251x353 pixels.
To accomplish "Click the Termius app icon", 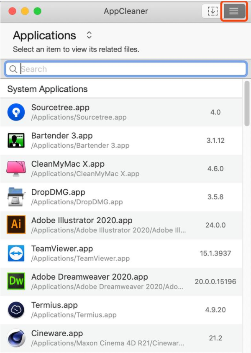I will coord(16,310).
